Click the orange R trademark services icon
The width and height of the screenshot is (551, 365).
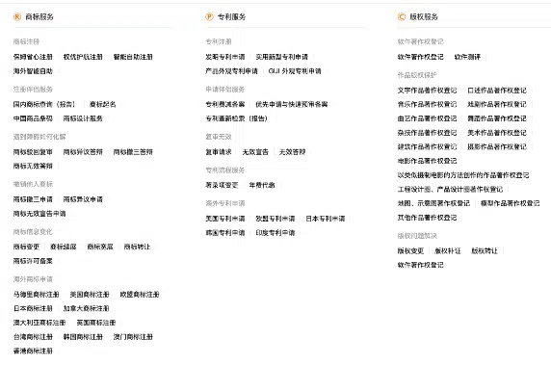tap(17, 17)
